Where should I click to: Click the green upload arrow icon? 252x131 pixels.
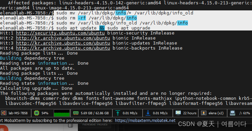click(x=118, y=113)
